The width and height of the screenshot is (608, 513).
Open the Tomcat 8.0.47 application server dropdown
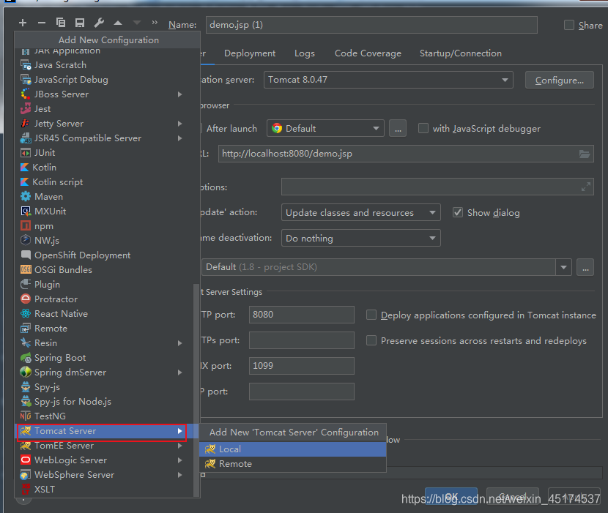click(x=388, y=80)
